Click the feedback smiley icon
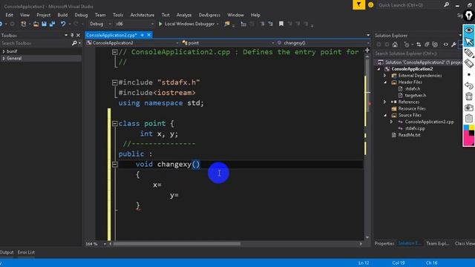This screenshot has width=475, height=267. click(x=370, y=5)
